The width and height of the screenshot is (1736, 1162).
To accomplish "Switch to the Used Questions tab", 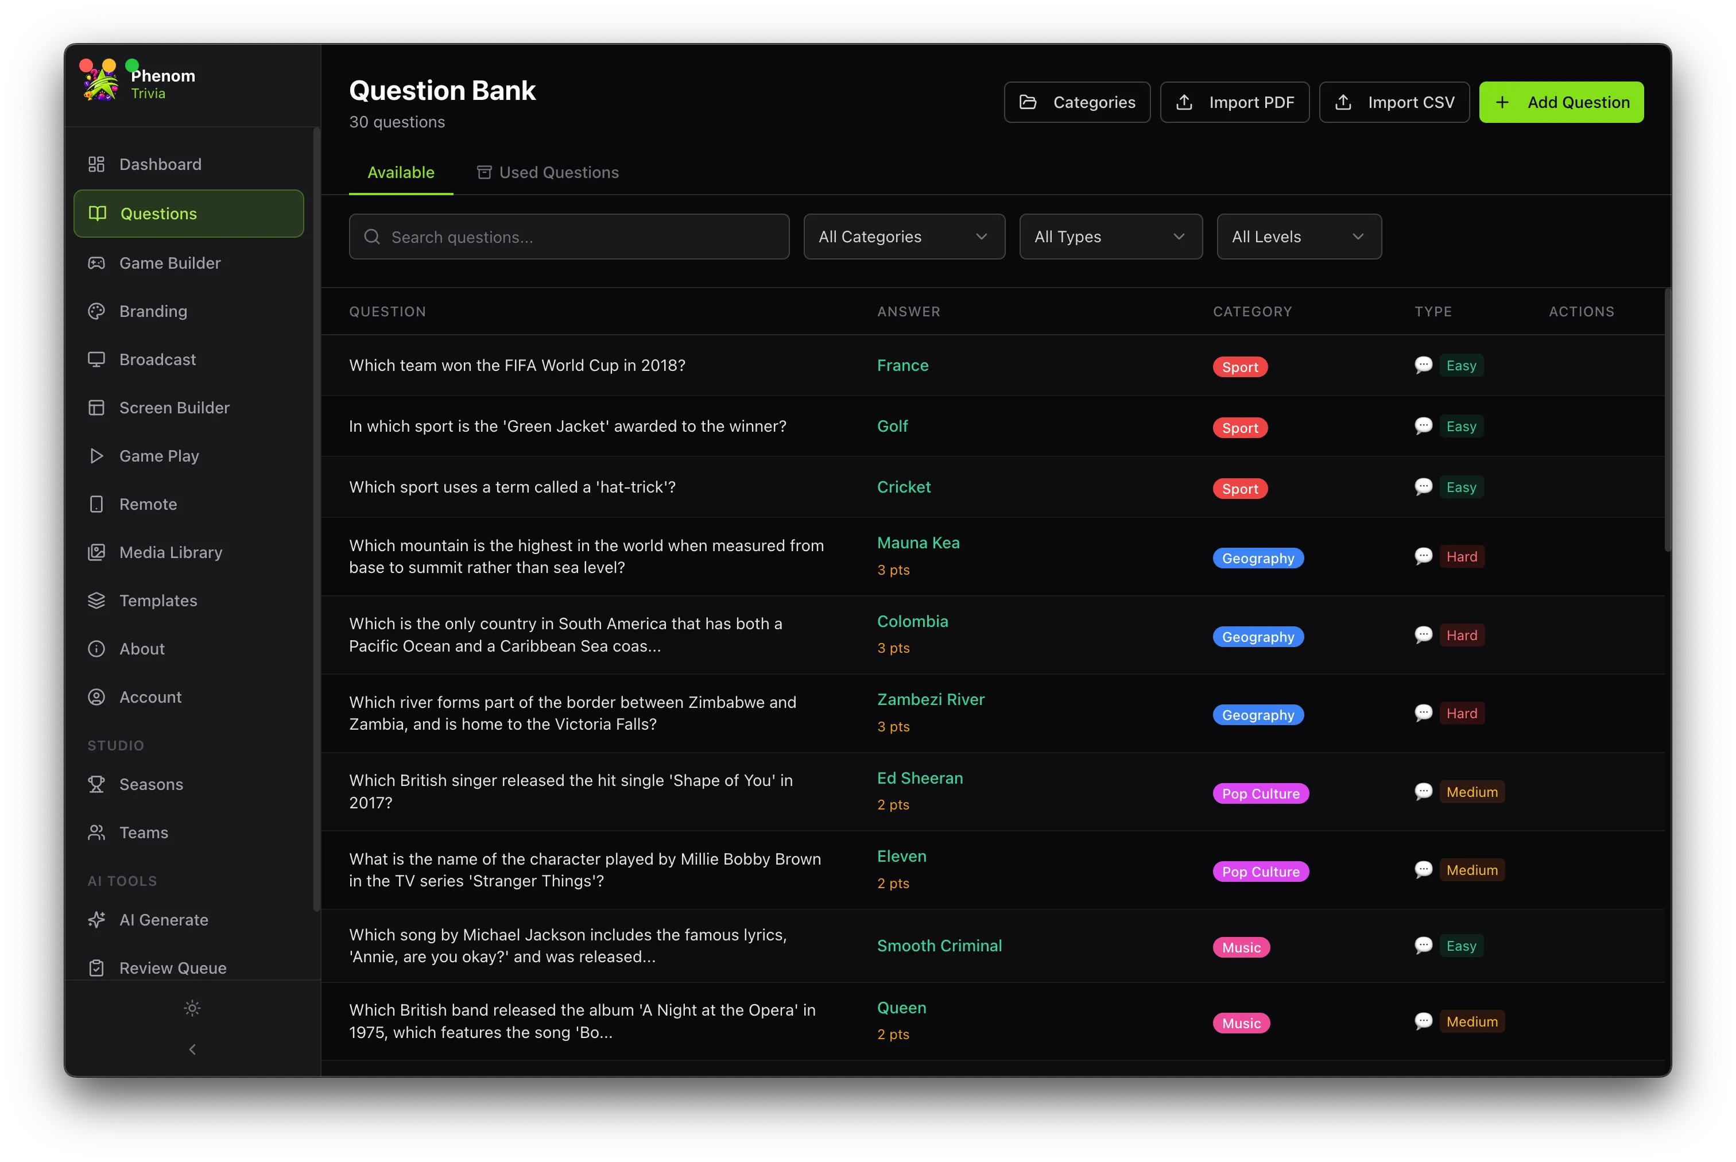I will click(548, 173).
